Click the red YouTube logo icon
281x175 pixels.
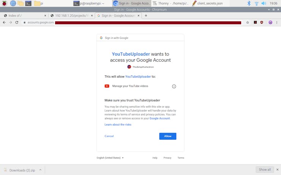[x=107, y=86]
